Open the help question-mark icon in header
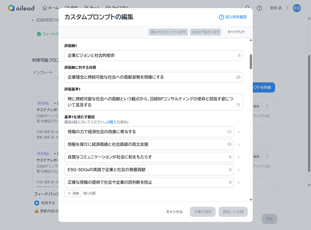The height and width of the screenshot is (230, 311). (x=259, y=8)
